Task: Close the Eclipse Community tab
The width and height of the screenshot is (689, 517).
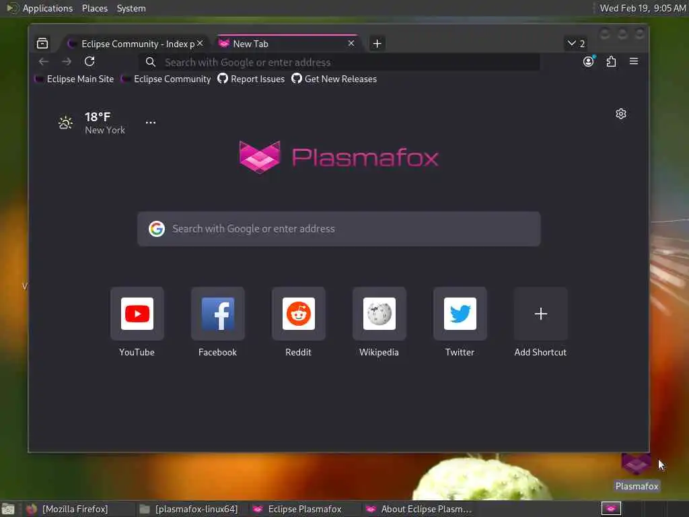Action: click(x=200, y=43)
